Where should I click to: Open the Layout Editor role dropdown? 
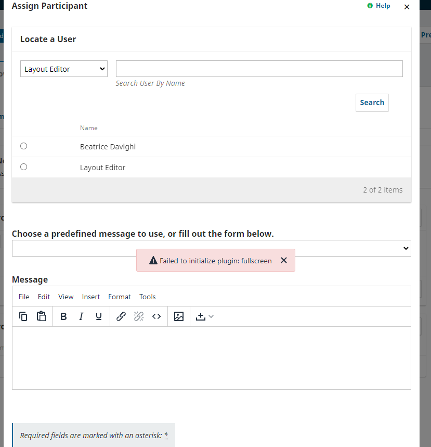[x=63, y=69]
